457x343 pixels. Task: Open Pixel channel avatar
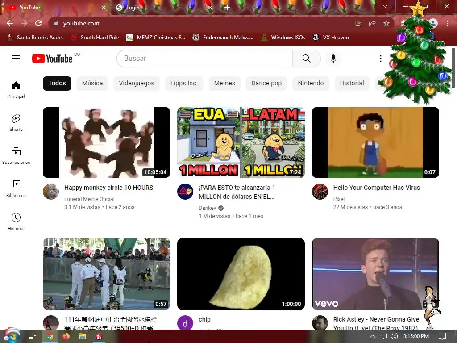320,192
